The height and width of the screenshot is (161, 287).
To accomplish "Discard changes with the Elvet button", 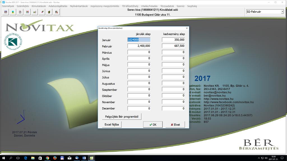I will click(175, 124).
